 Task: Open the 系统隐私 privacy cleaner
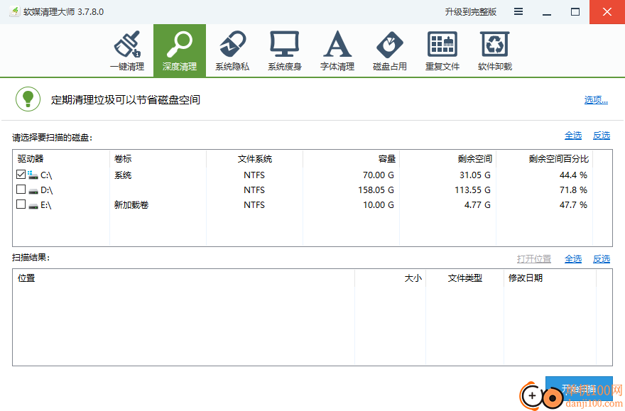pos(232,50)
